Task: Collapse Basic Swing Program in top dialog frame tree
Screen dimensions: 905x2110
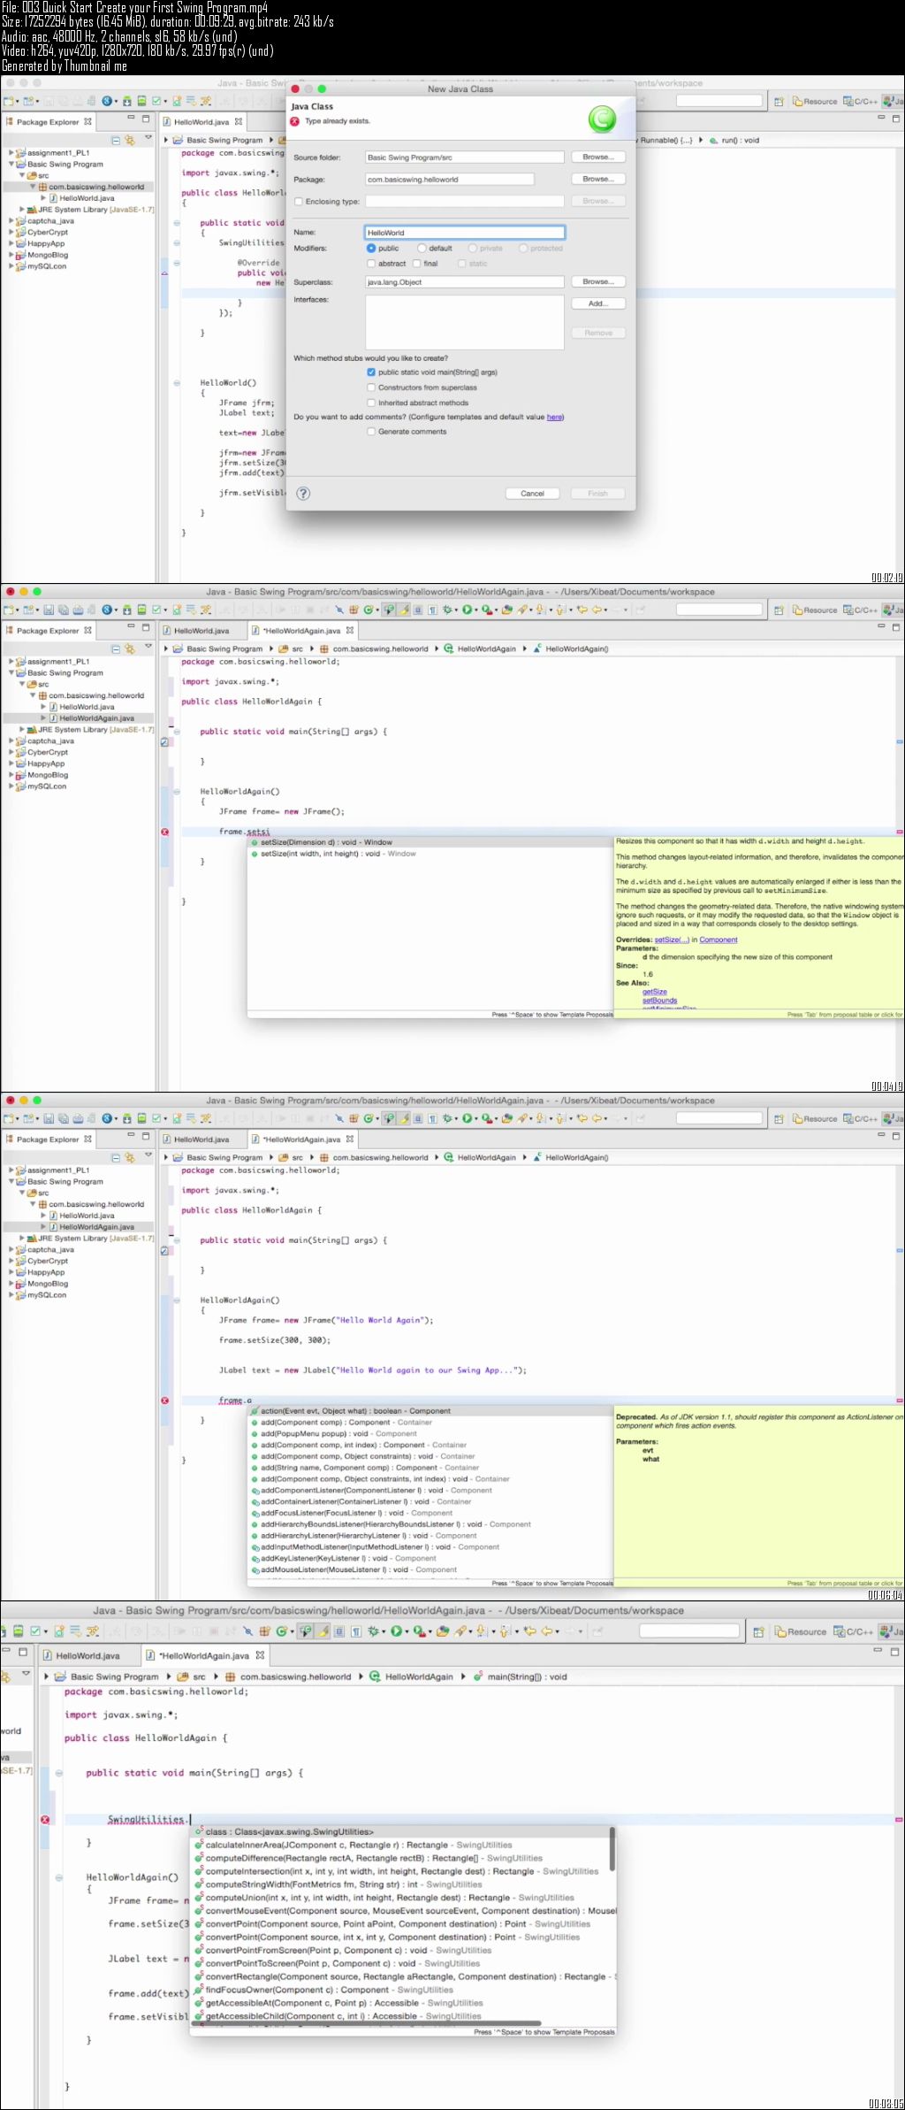Action: (x=11, y=165)
